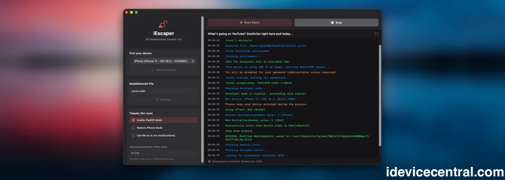Select the Enable iPadOS Mode radio option
Viewport: 505px width, 180px height.
(x=133, y=120)
